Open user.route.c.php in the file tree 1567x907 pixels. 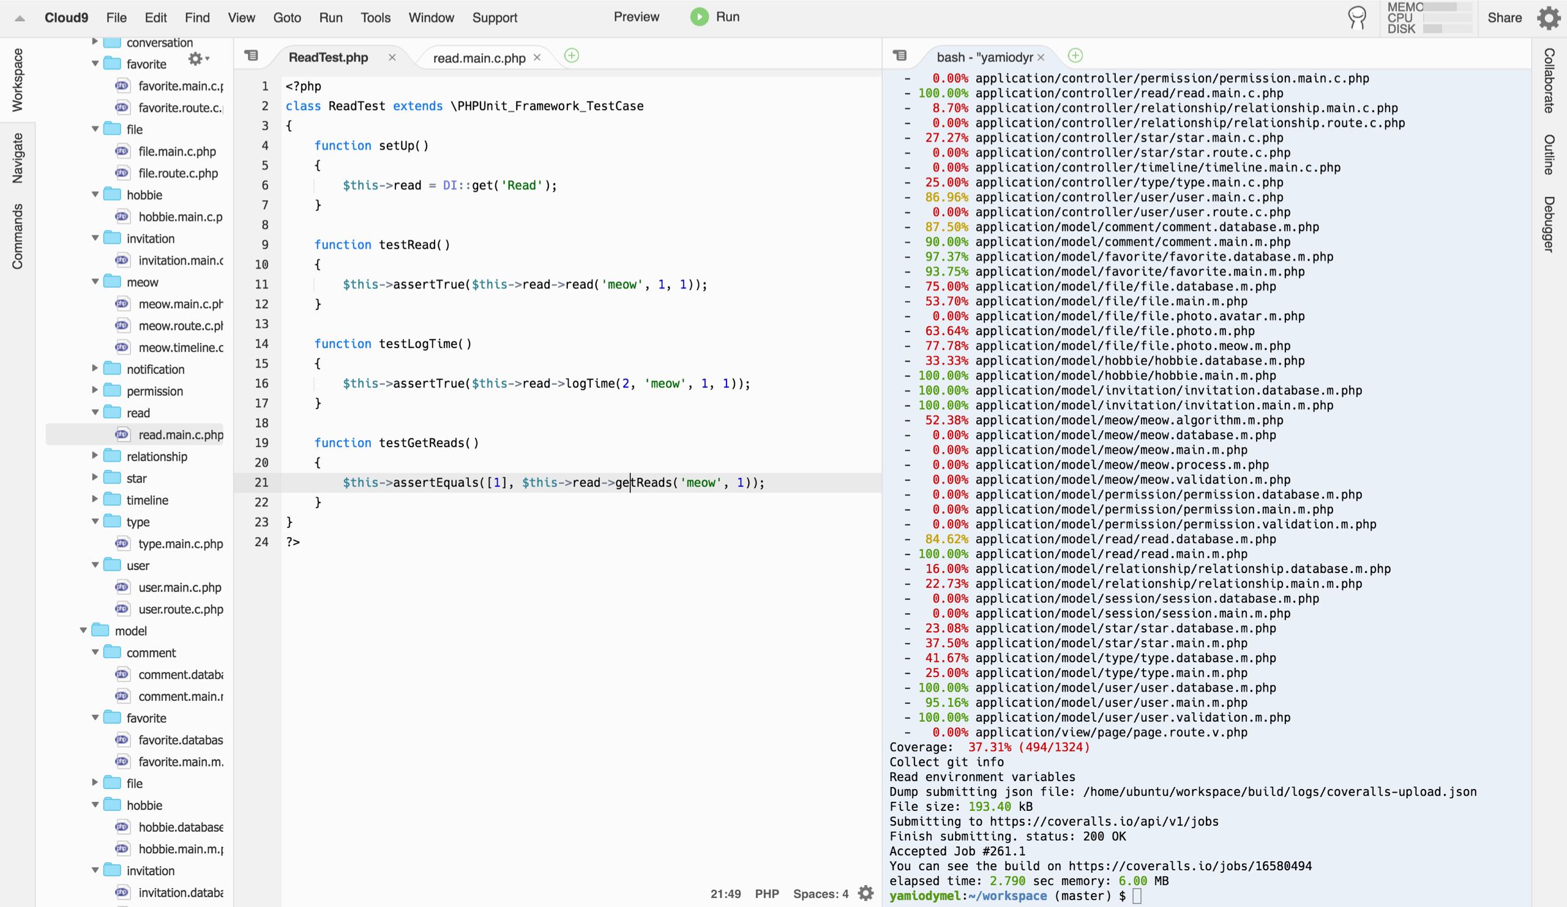click(x=181, y=609)
